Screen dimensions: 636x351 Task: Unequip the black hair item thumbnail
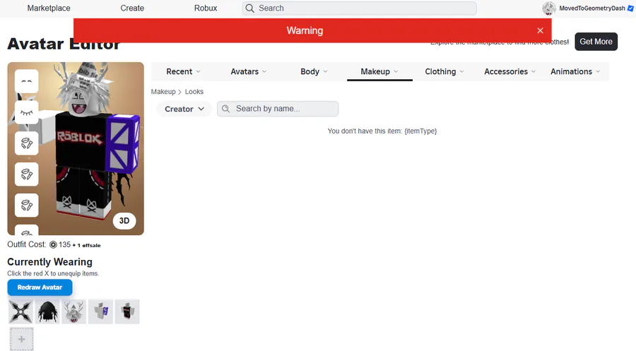47,311
